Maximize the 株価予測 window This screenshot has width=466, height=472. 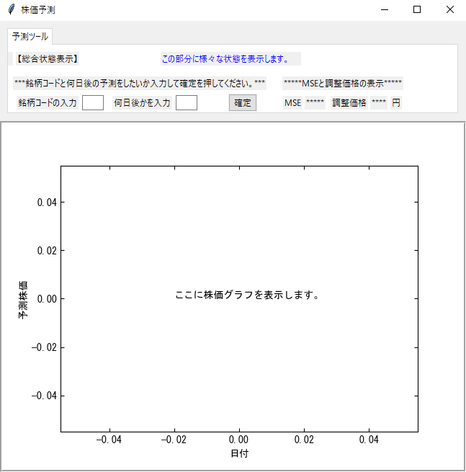[x=417, y=9]
